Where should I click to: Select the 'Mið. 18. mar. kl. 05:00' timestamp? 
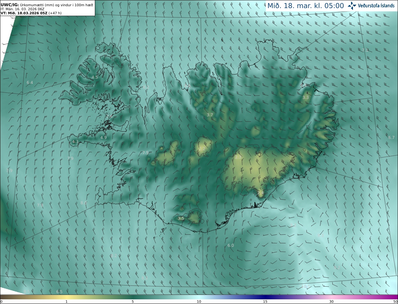point(306,6)
